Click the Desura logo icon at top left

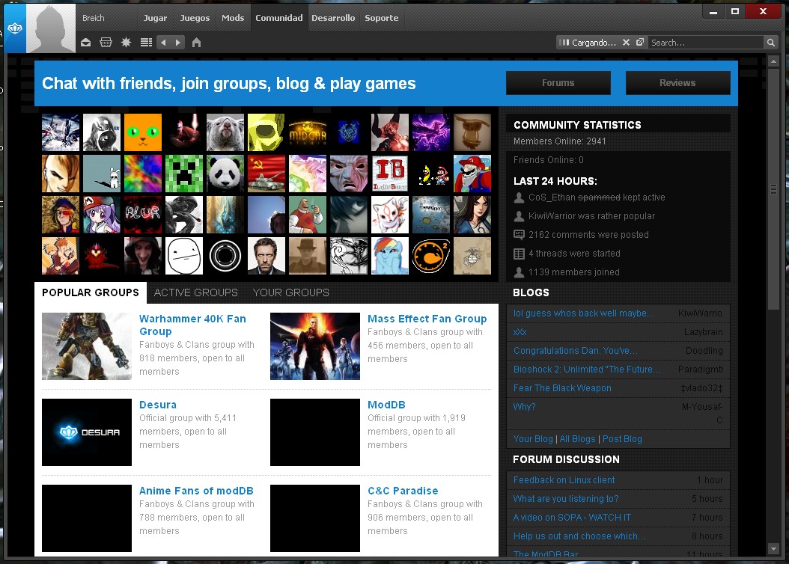coord(14,28)
